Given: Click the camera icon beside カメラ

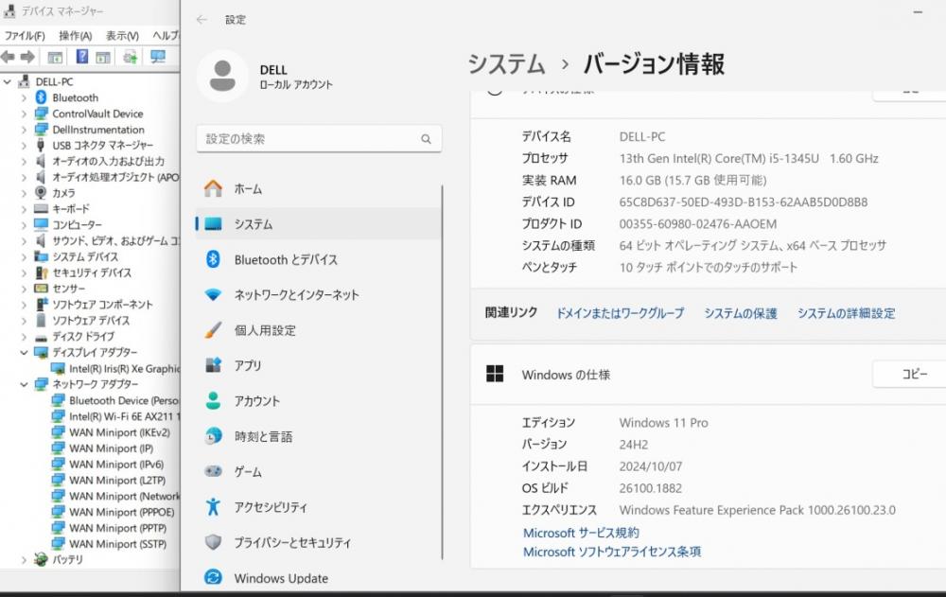Looking at the screenshot, I should (41, 193).
